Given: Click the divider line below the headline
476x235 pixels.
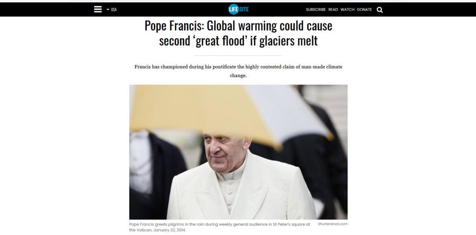Looking at the screenshot, I should click(x=238, y=55).
